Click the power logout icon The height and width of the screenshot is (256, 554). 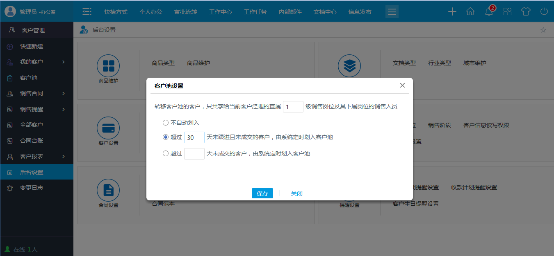point(544,12)
